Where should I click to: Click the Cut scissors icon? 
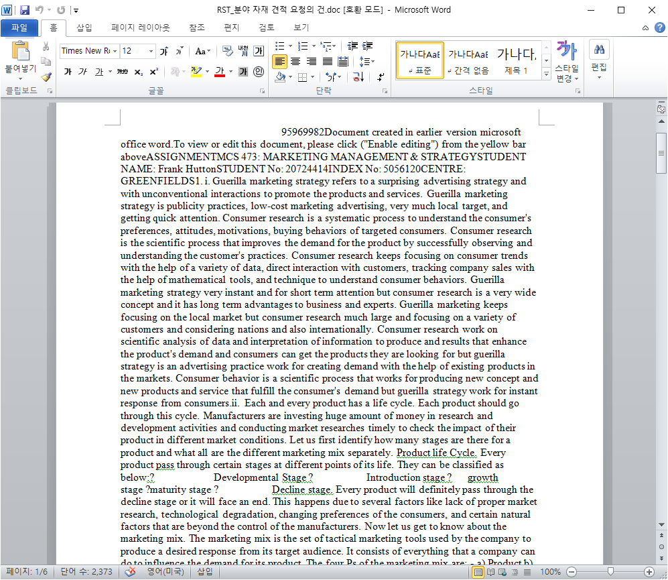pos(46,46)
